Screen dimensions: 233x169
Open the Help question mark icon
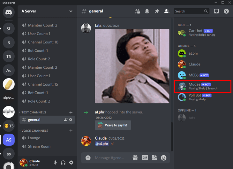click(x=226, y=11)
